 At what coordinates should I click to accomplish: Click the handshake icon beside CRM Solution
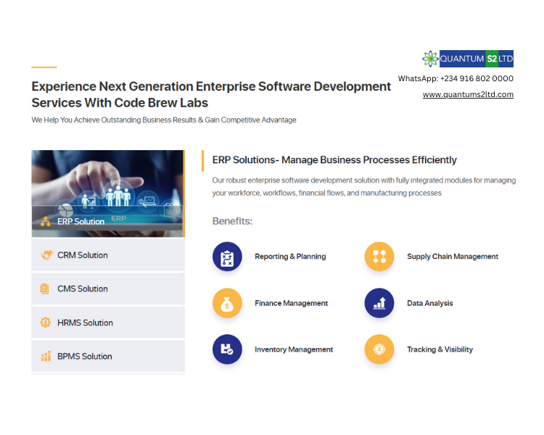pos(46,255)
